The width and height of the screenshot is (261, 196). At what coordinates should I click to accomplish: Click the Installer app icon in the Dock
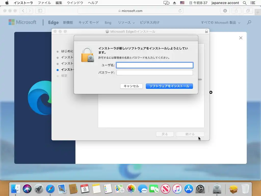217,189
